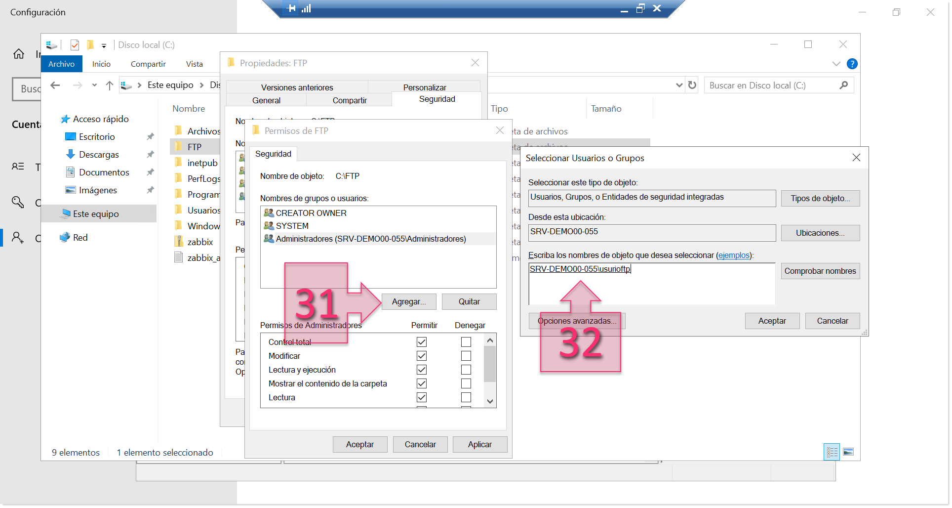Click the search magnifier in Buscar box
This screenshot has width=952, height=508.
(x=843, y=85)
